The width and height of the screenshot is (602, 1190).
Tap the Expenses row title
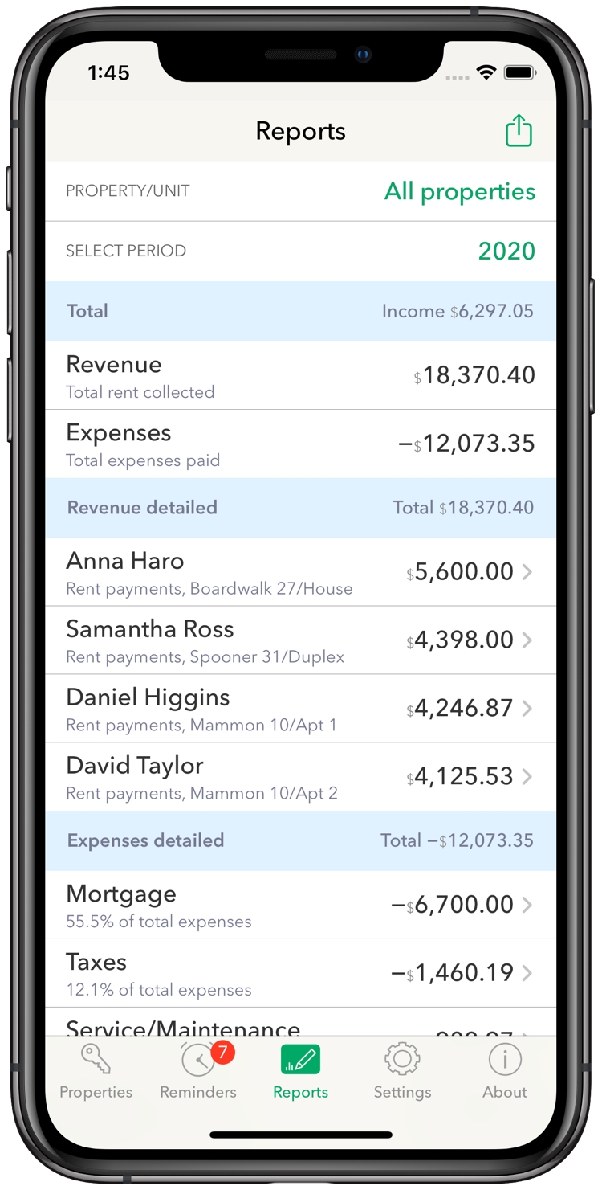tap(119, 433)
